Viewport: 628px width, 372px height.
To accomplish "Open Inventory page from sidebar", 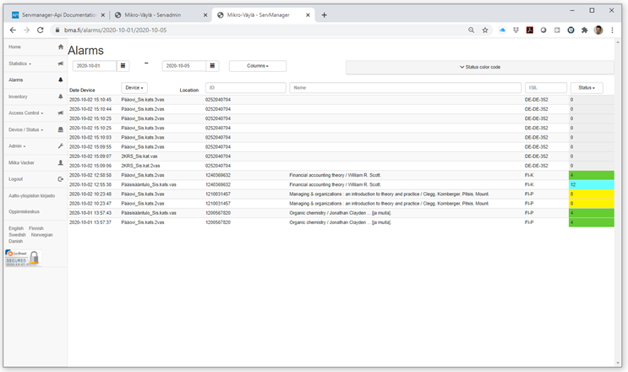I will coord(18,96).
